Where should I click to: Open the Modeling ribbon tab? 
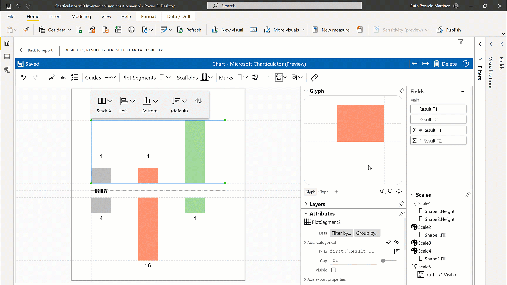[81, 16]
